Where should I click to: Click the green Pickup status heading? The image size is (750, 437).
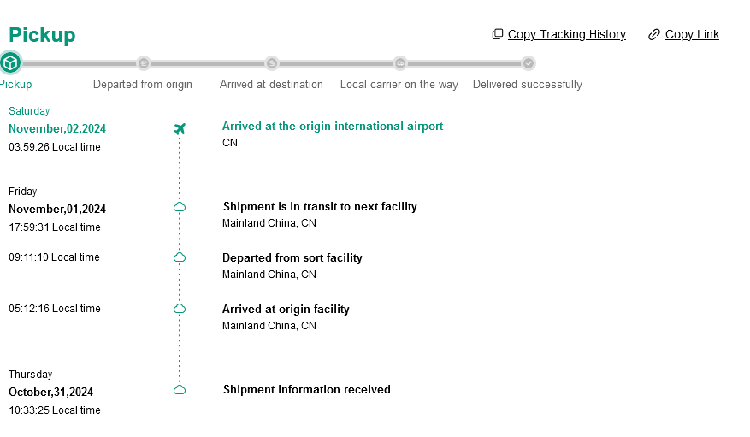42,35
